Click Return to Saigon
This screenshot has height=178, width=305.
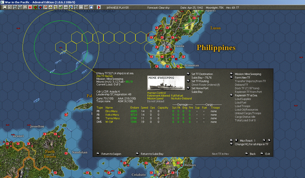pos(111,154)
